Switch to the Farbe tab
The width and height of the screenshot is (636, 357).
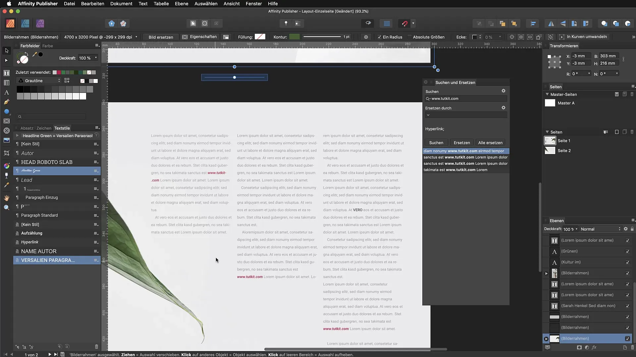(48, 46)
